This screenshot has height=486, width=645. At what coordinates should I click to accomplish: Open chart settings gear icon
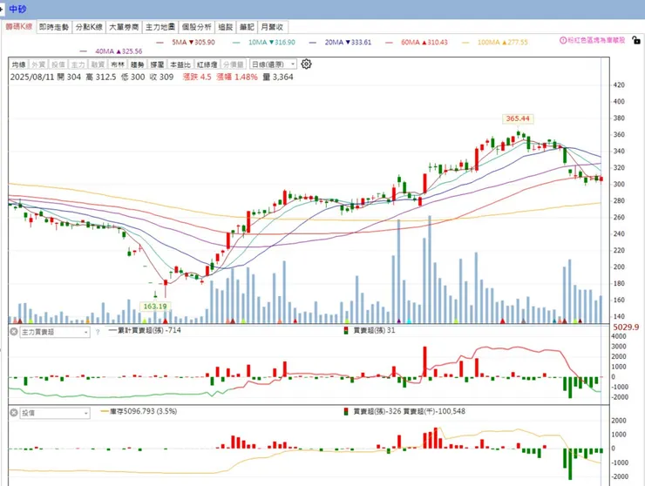coord(306,64)
